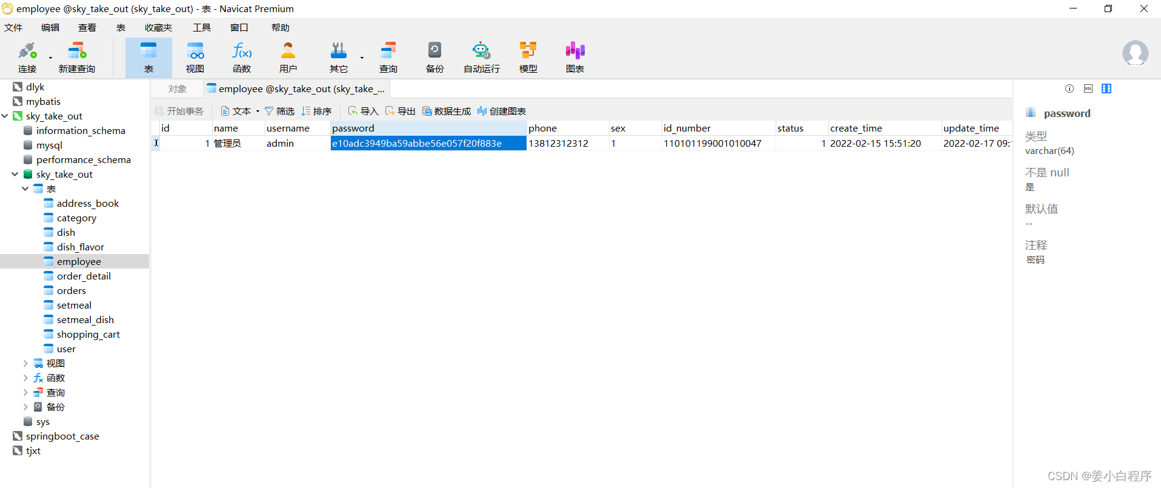Image resolution: width=1161 pixels, height=488 pixels.
Task: Open the 模型 model toolbar icon
Action: 528,58
